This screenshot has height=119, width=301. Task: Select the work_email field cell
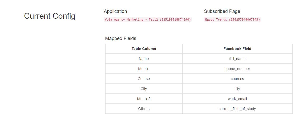pos(237,99)
